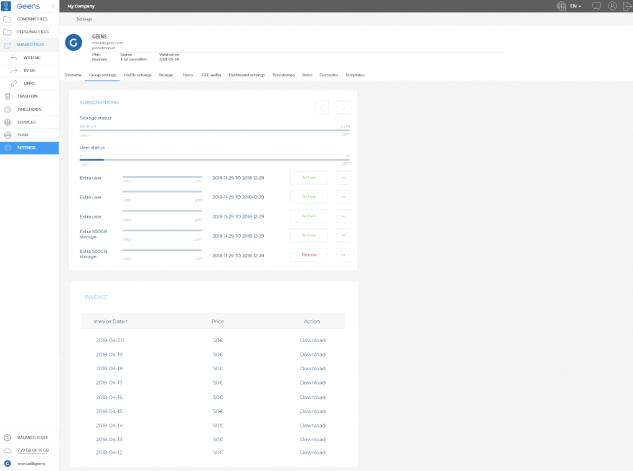Open the chat messages icon

pyautogui.click(x=596, y=6)
